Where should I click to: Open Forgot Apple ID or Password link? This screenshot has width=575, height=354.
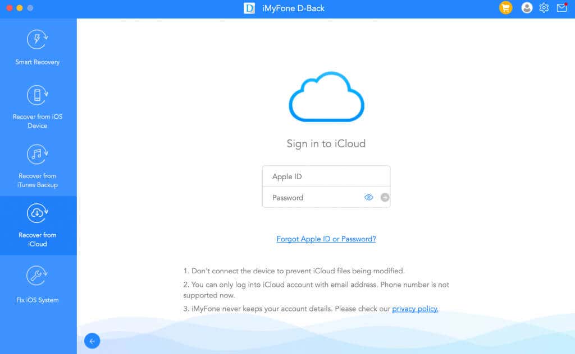pyautogui.click(x=326, y=239)
